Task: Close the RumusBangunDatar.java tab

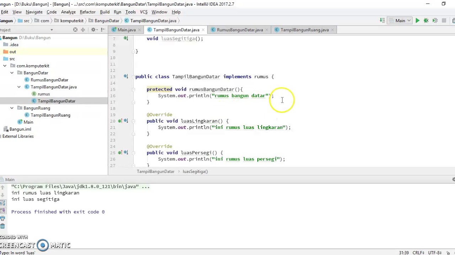Action: (x=266, y=30)
